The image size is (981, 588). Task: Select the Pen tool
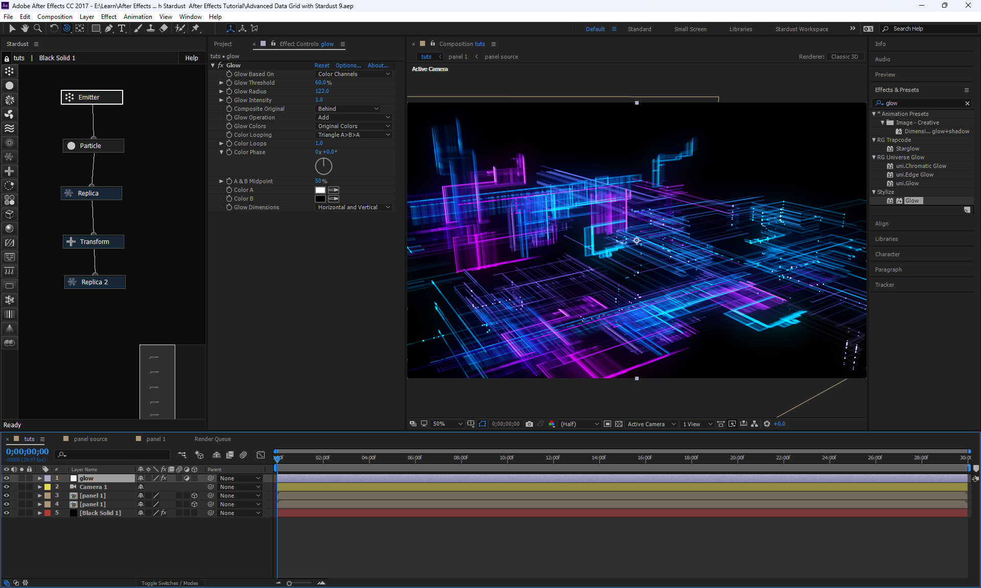tap(109, 29)
